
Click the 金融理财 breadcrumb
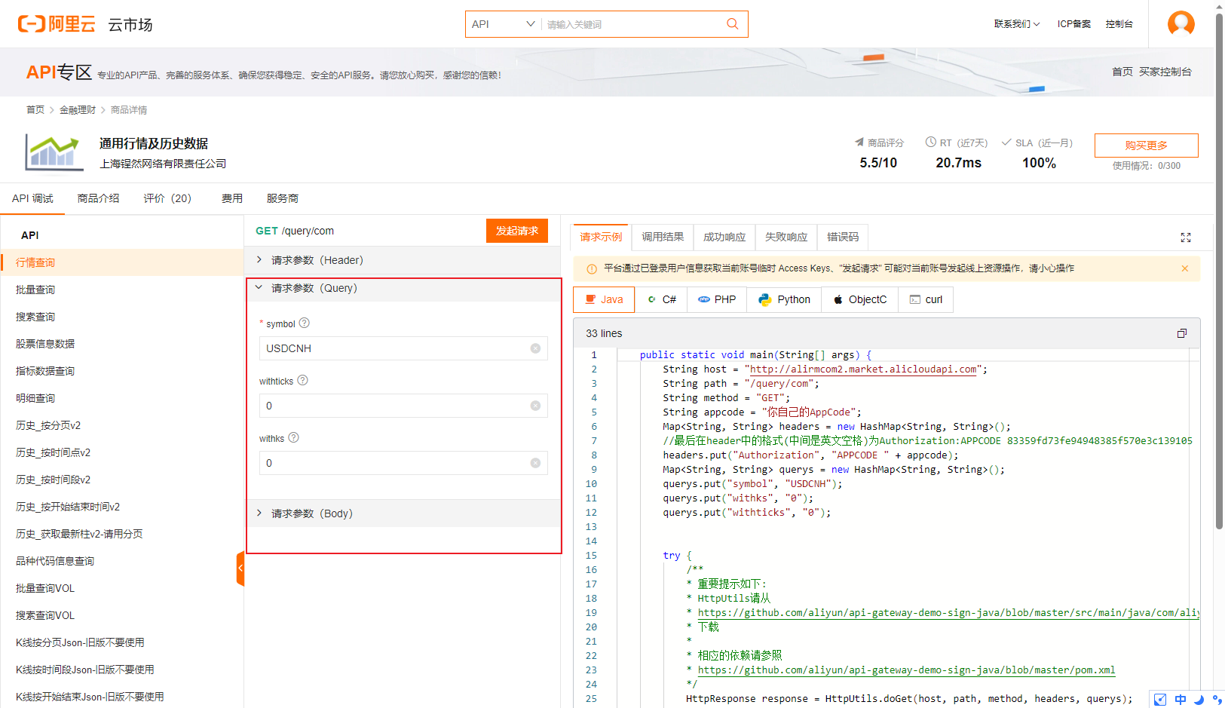78,110
